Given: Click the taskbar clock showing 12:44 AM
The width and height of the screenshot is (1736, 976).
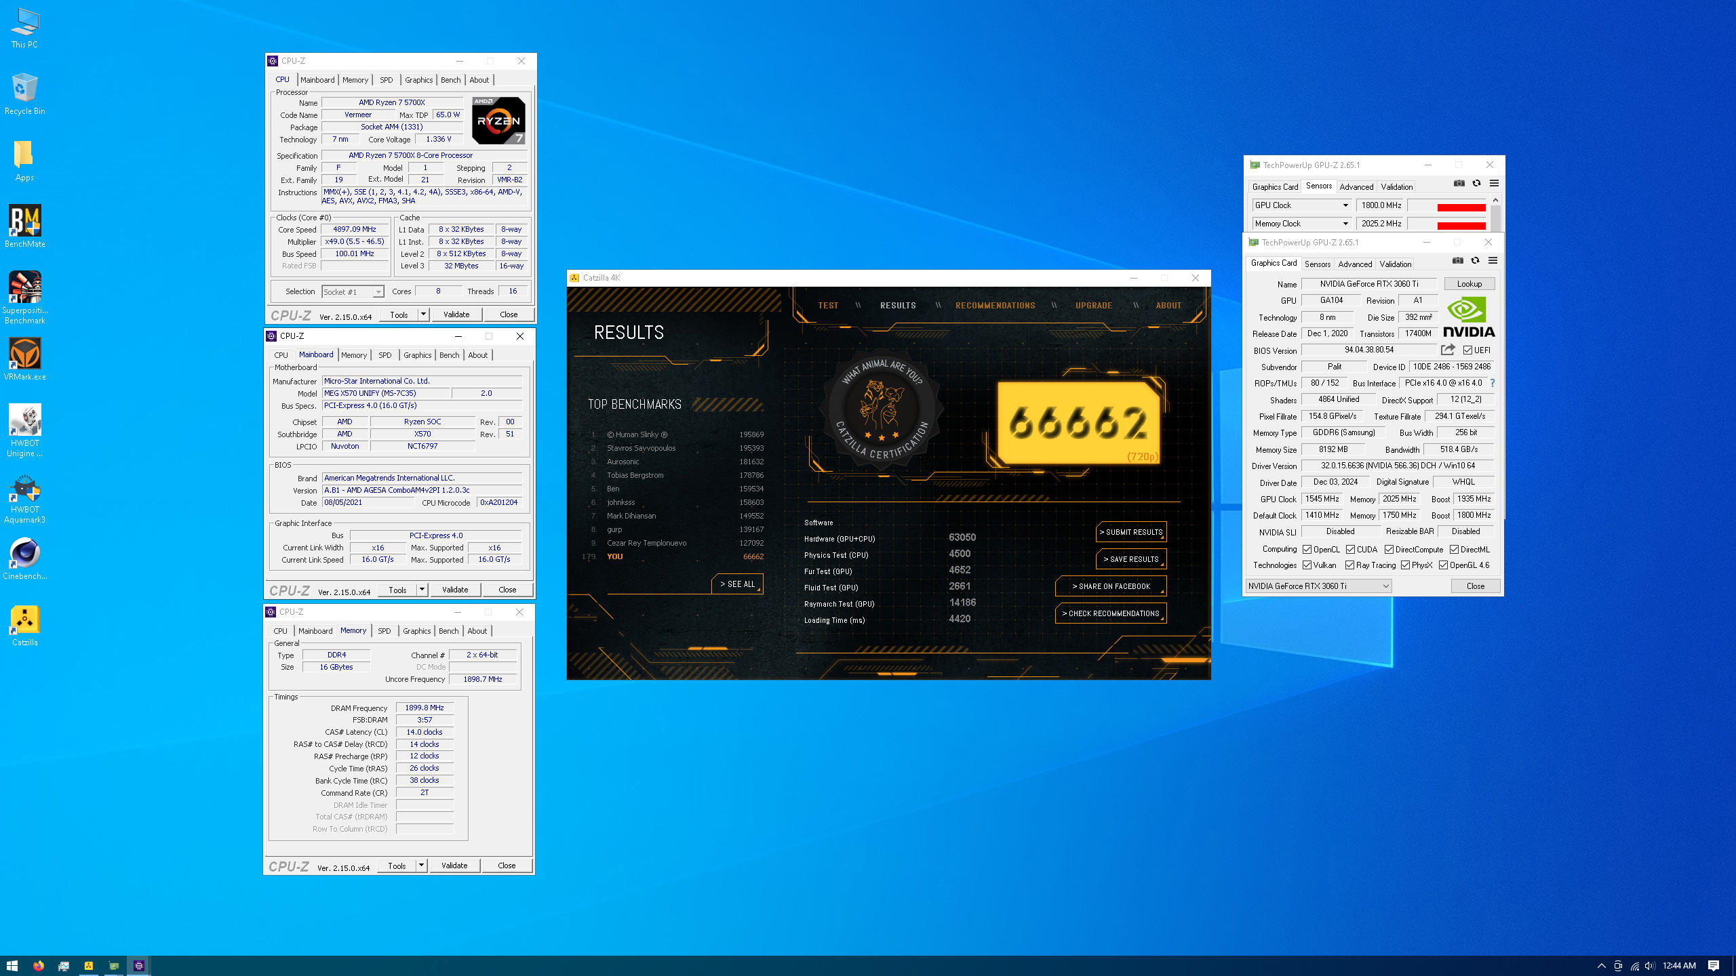Looking at the screenshot, I should pos(1679,966).
